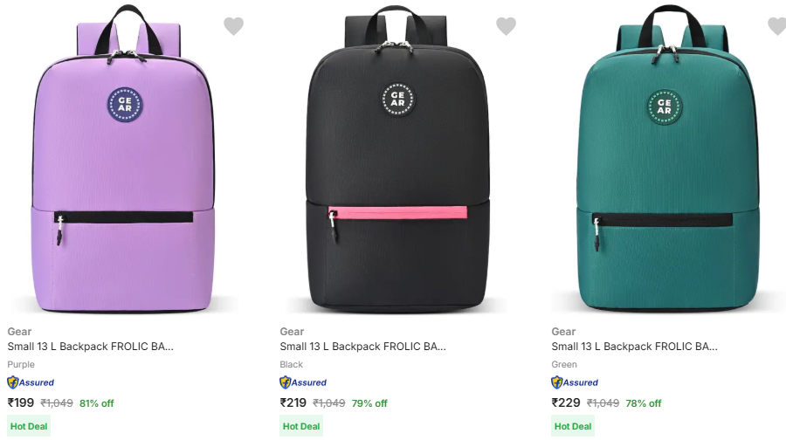Screen dimensions: 786x440
Task: Open purple Small 13 L Backpack title link
Action: pos(91,347)
